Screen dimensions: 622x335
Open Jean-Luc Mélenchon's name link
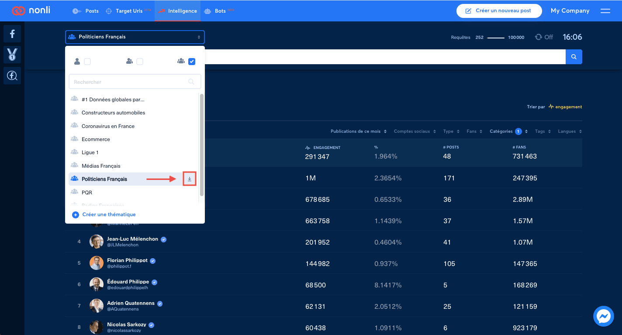point(133,239)
